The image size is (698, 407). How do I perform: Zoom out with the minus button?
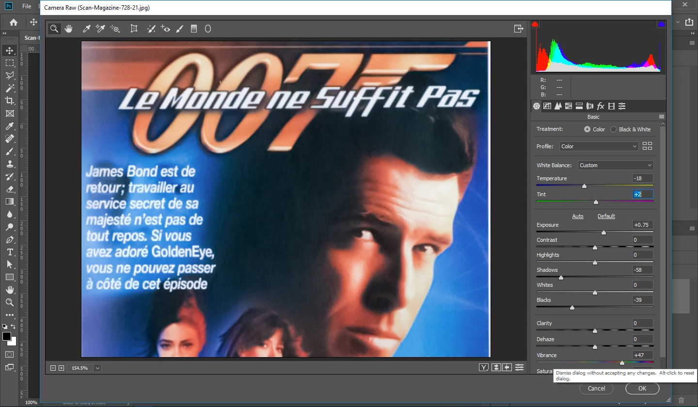click(53, 368)
